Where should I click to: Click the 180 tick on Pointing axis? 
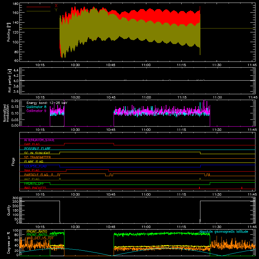tap(15, 4)
